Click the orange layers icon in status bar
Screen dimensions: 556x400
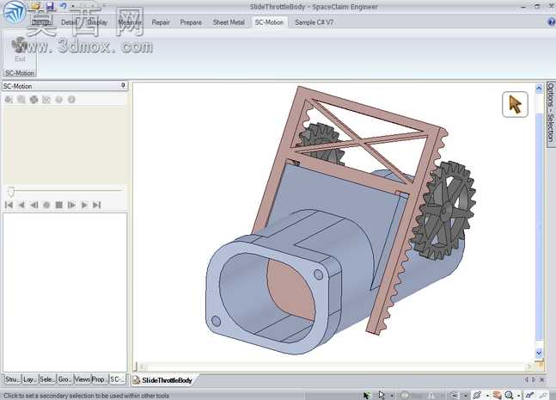pos(497,395)
